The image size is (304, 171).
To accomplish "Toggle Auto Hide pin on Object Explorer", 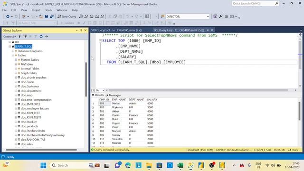I will pos(81,30).
